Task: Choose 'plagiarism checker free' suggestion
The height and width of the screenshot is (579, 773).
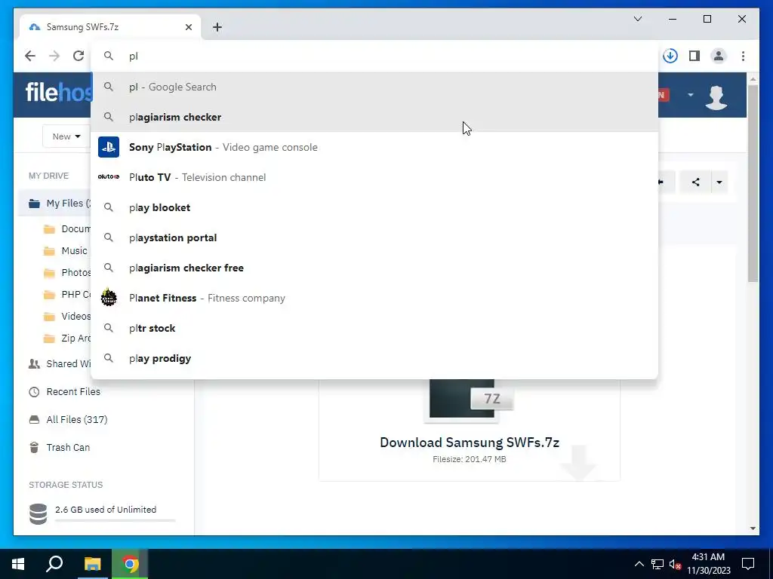Action: coord(374,268)
